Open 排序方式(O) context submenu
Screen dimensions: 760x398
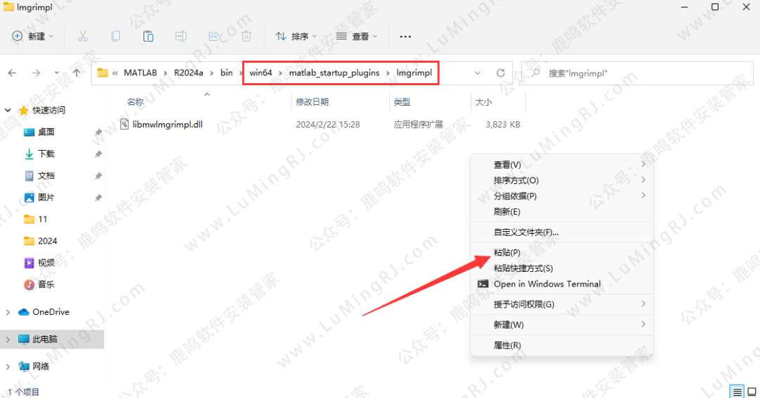(x=562, y=180)
